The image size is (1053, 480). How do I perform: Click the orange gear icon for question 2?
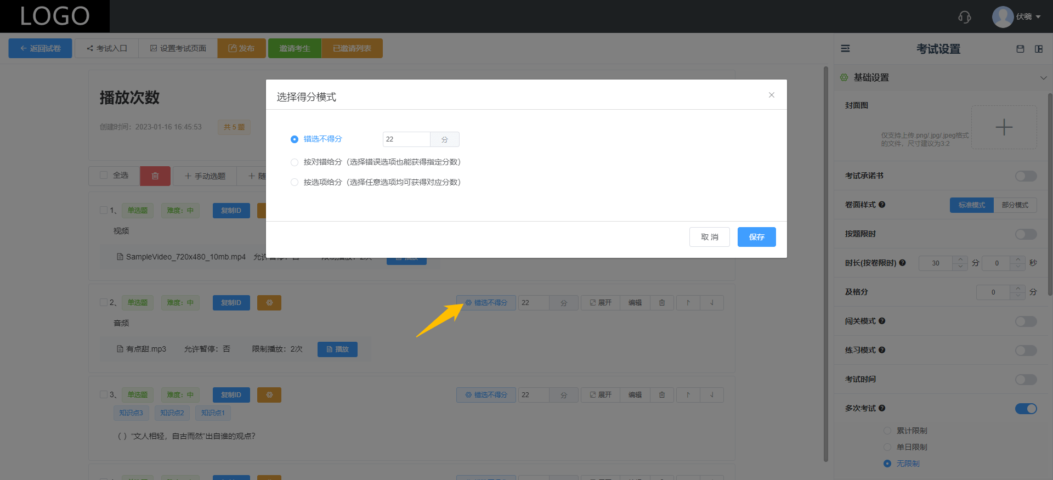point(269,303)
